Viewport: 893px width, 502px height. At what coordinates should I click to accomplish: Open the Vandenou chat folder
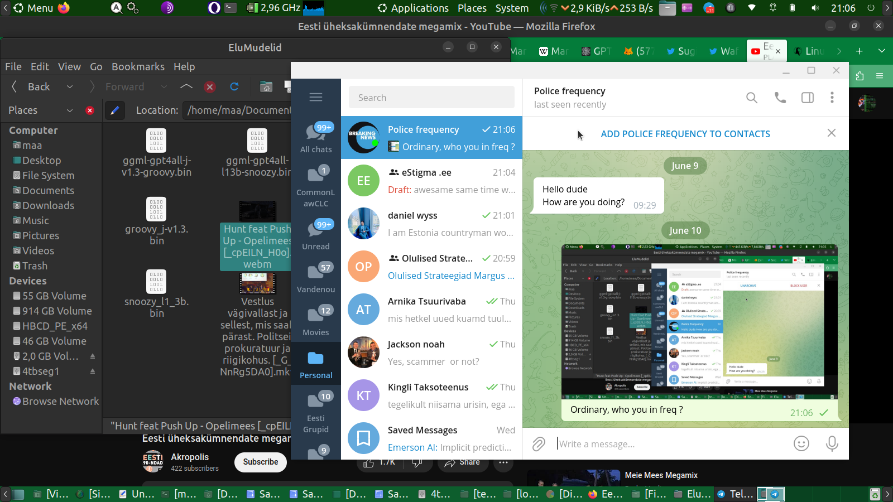(316, 278)
